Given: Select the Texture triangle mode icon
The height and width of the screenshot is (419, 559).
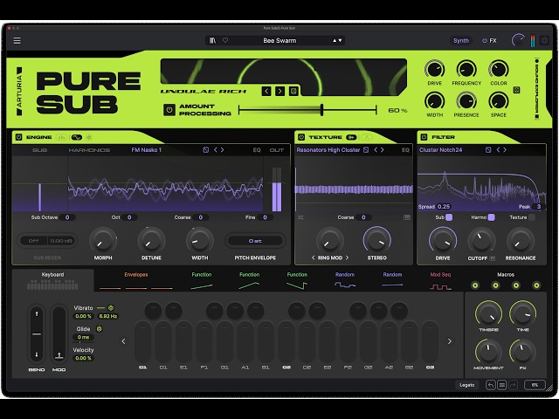Looking at the screenshot, I should [x=367, y=137].
